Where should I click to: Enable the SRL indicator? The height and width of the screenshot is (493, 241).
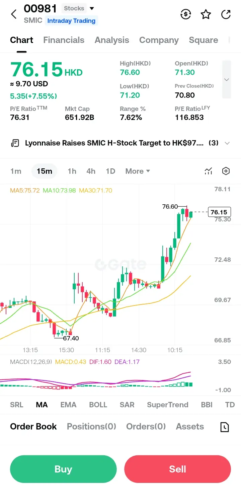tap(17, 405)
